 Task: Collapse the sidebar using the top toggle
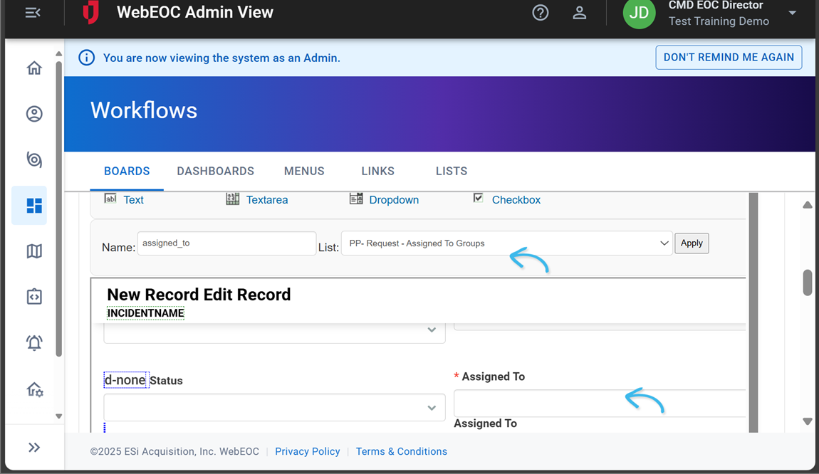pyautogui.click(x=33, y=11)
